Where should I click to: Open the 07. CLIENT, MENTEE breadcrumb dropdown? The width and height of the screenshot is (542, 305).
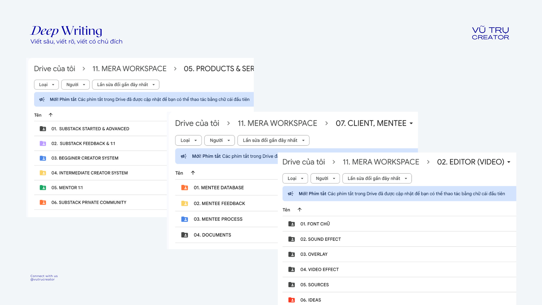[x=411, y=123]
